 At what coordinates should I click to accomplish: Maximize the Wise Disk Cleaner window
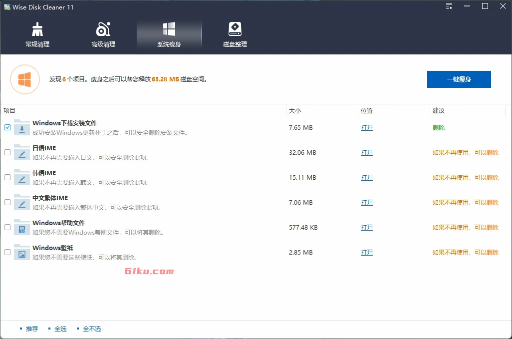pos(485,6)
